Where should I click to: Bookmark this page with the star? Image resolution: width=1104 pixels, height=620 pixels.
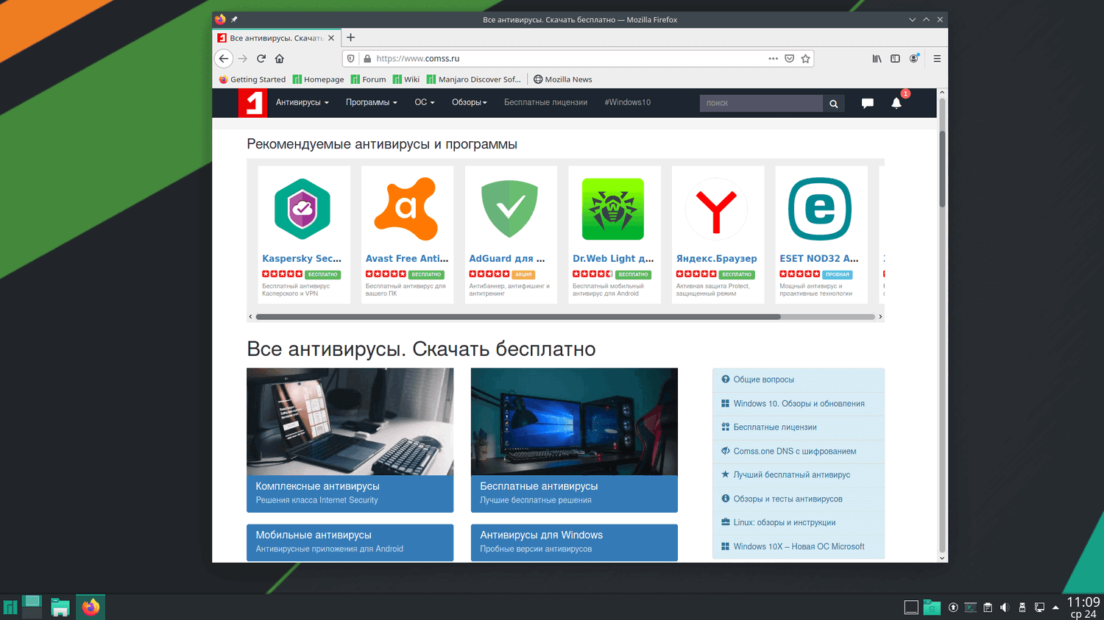pos(806,59)
